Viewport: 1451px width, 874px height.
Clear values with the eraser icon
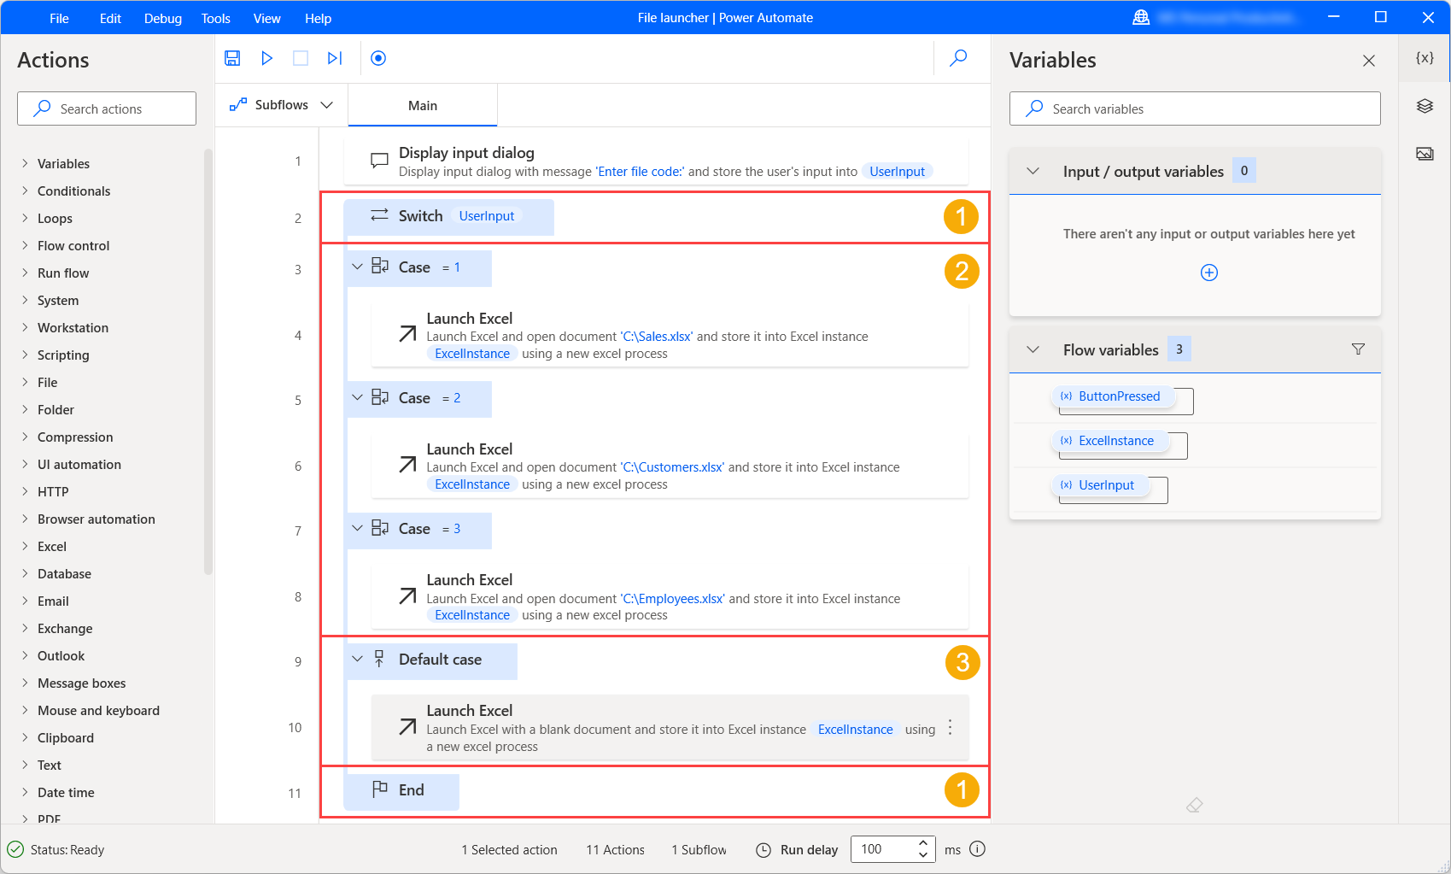coord(1195,805)
